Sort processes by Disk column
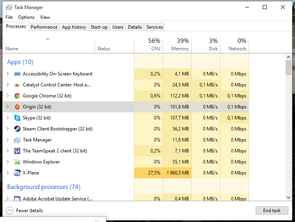 pos(206,45)
